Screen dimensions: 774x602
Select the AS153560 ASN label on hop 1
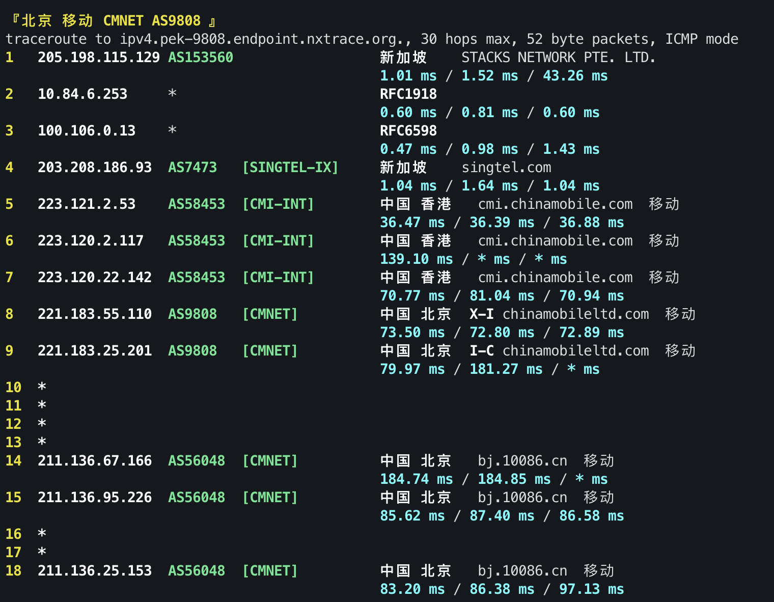(x=200, y=58)
